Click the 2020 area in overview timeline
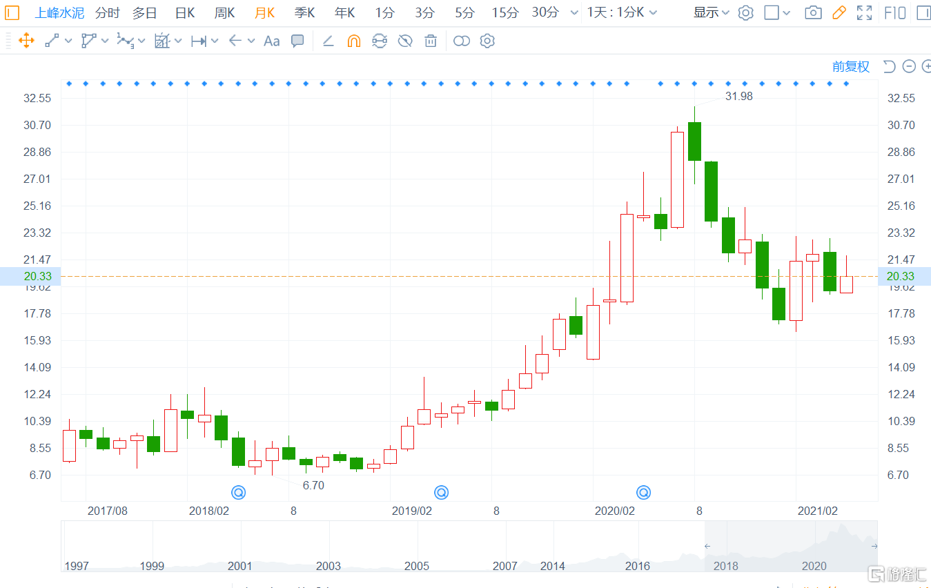This screenshot has width=931, height=588. 814,566
